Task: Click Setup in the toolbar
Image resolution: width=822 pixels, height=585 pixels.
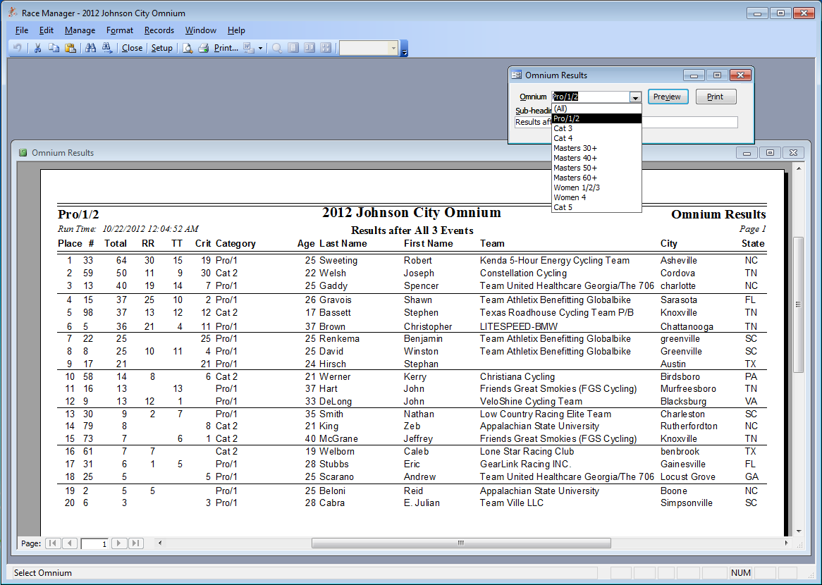Action: tap(162, 48)
